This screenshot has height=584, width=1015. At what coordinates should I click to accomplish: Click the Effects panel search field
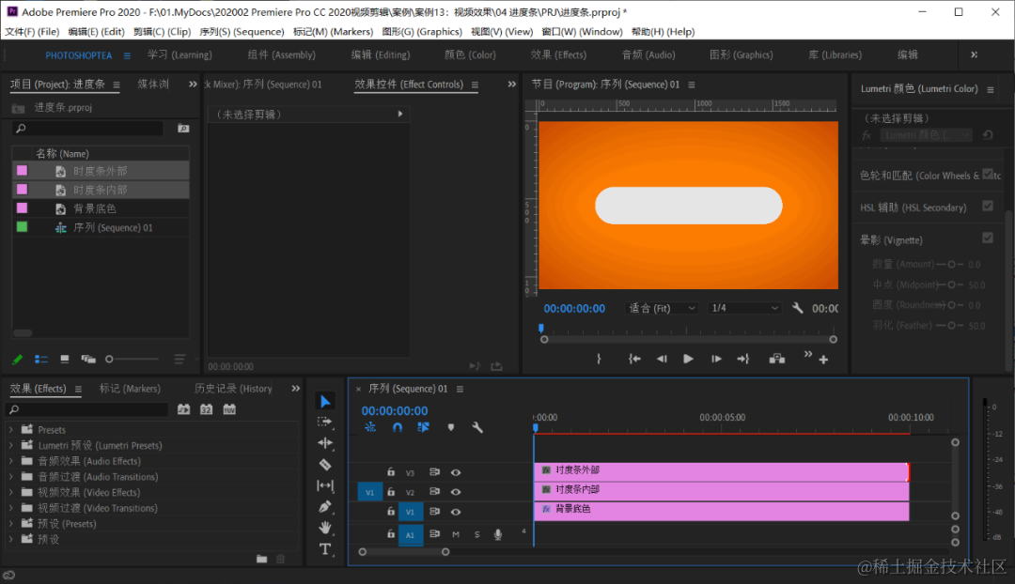[x=87, y=409]
